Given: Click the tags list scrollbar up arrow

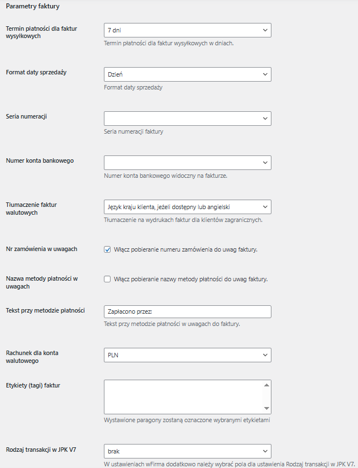Looking at the screenshot, I should (266, 385).
